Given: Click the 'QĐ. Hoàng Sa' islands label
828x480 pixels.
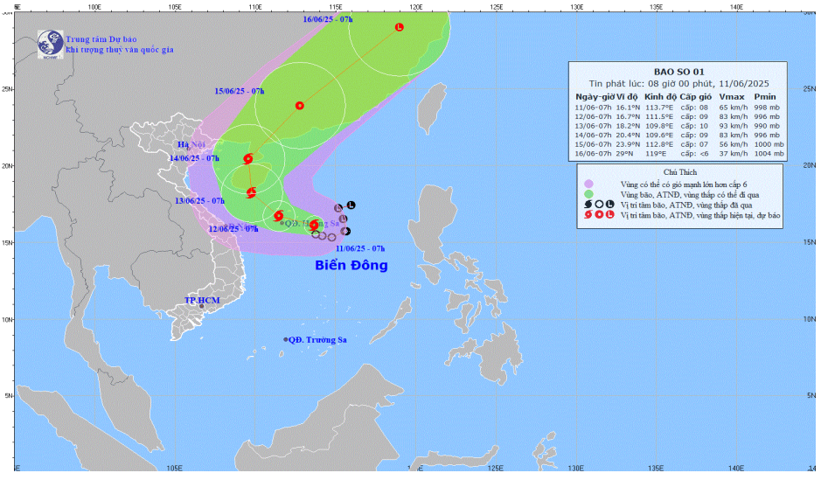Looking at the screenshot, I should (312, 223).
